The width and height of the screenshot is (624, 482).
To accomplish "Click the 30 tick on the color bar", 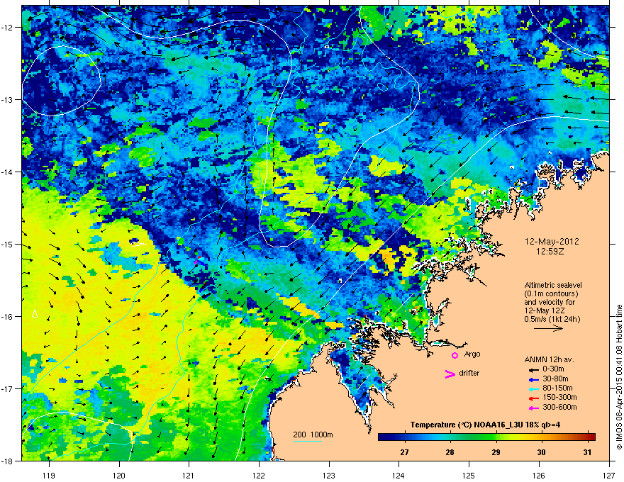I will pyautogui.click(x=541, y=452).
